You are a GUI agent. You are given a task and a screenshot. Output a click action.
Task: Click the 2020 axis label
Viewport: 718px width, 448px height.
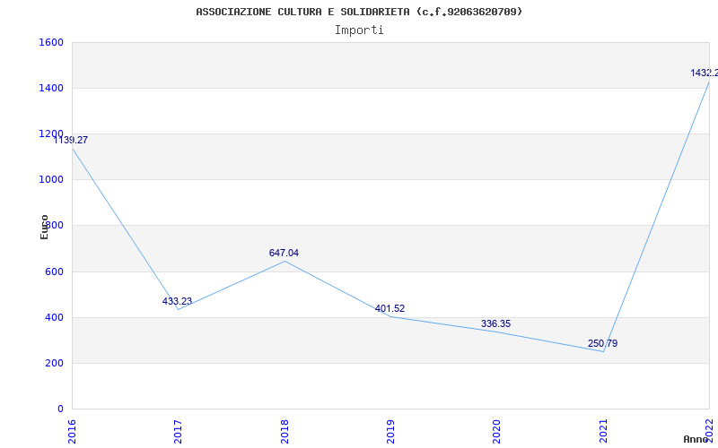[x=497, y=431]
